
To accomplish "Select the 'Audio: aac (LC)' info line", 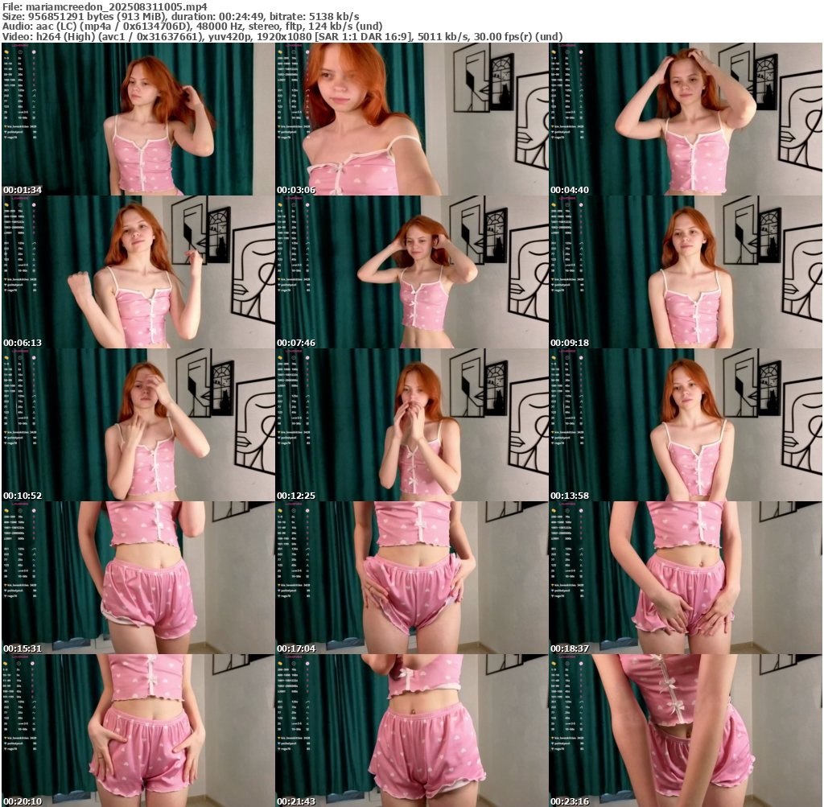I will 192,27.
